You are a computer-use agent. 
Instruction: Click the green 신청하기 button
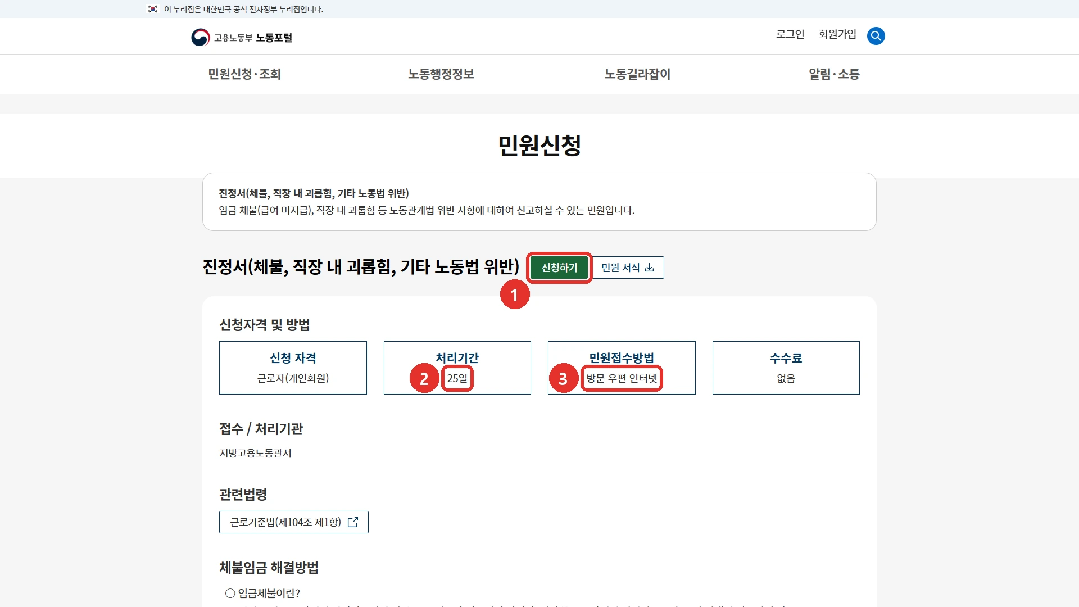(x=559, y=268)
